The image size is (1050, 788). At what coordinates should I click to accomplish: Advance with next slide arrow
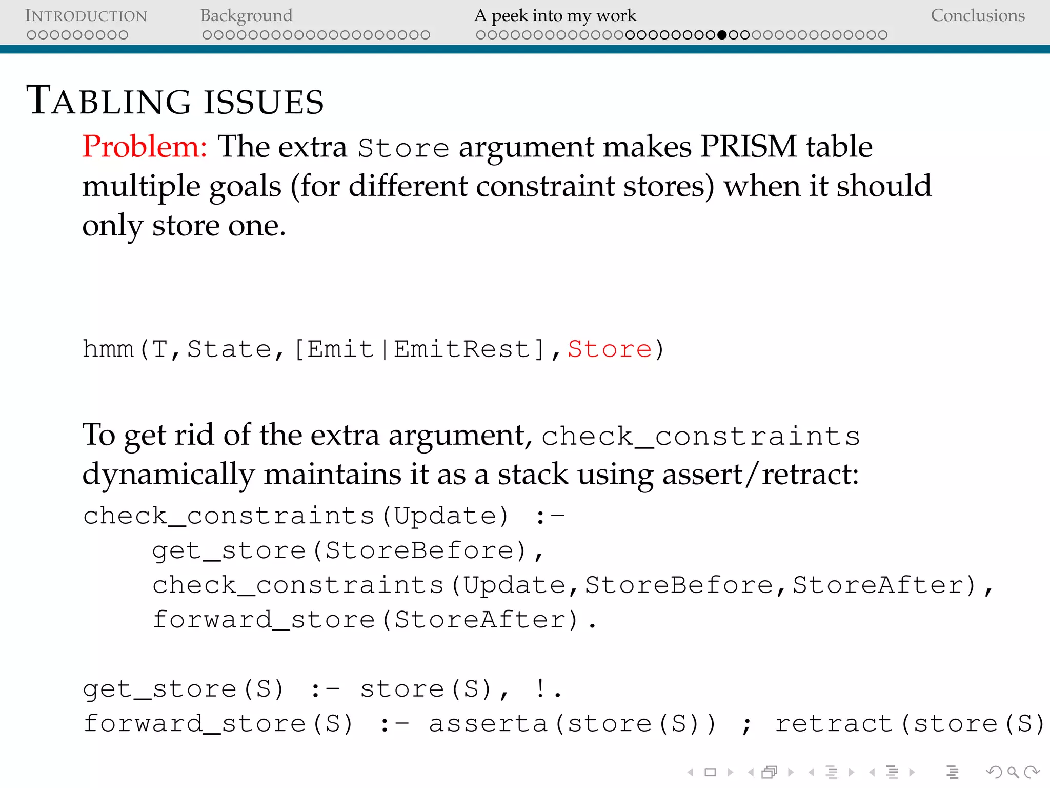pos(730,772)
